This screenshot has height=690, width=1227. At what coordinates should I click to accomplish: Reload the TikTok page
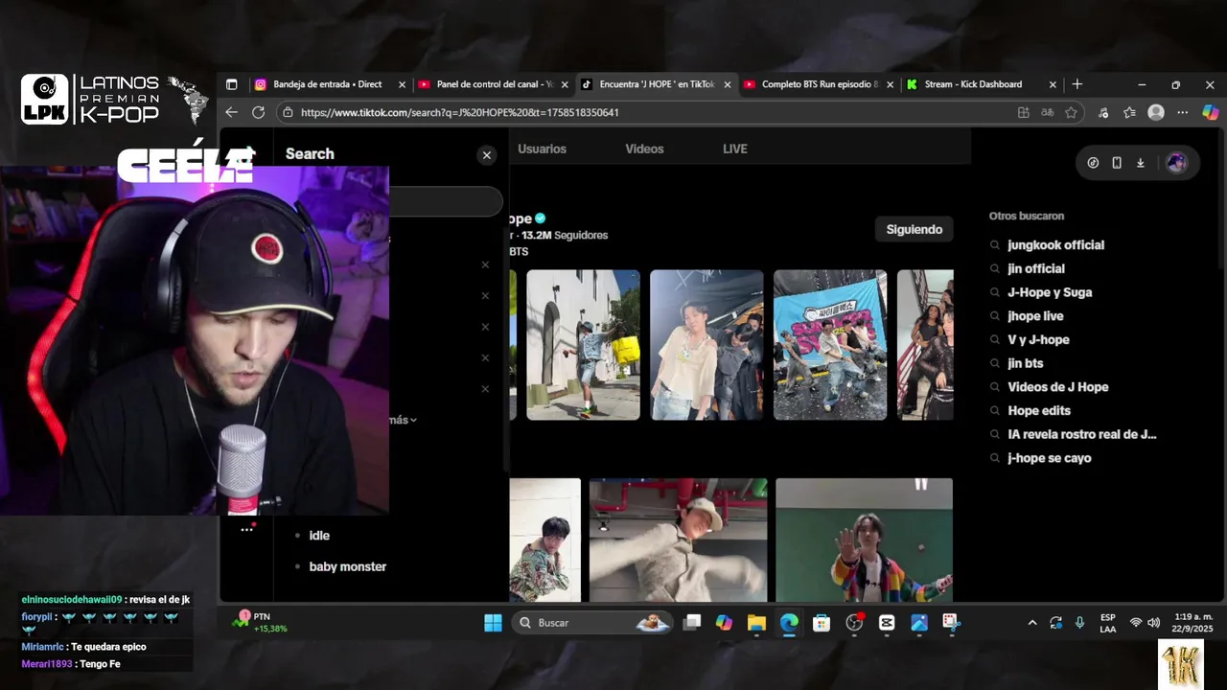[x=258, y=112]
